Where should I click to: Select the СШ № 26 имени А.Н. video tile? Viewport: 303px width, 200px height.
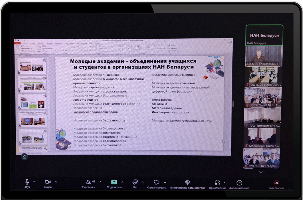[263, 77]
